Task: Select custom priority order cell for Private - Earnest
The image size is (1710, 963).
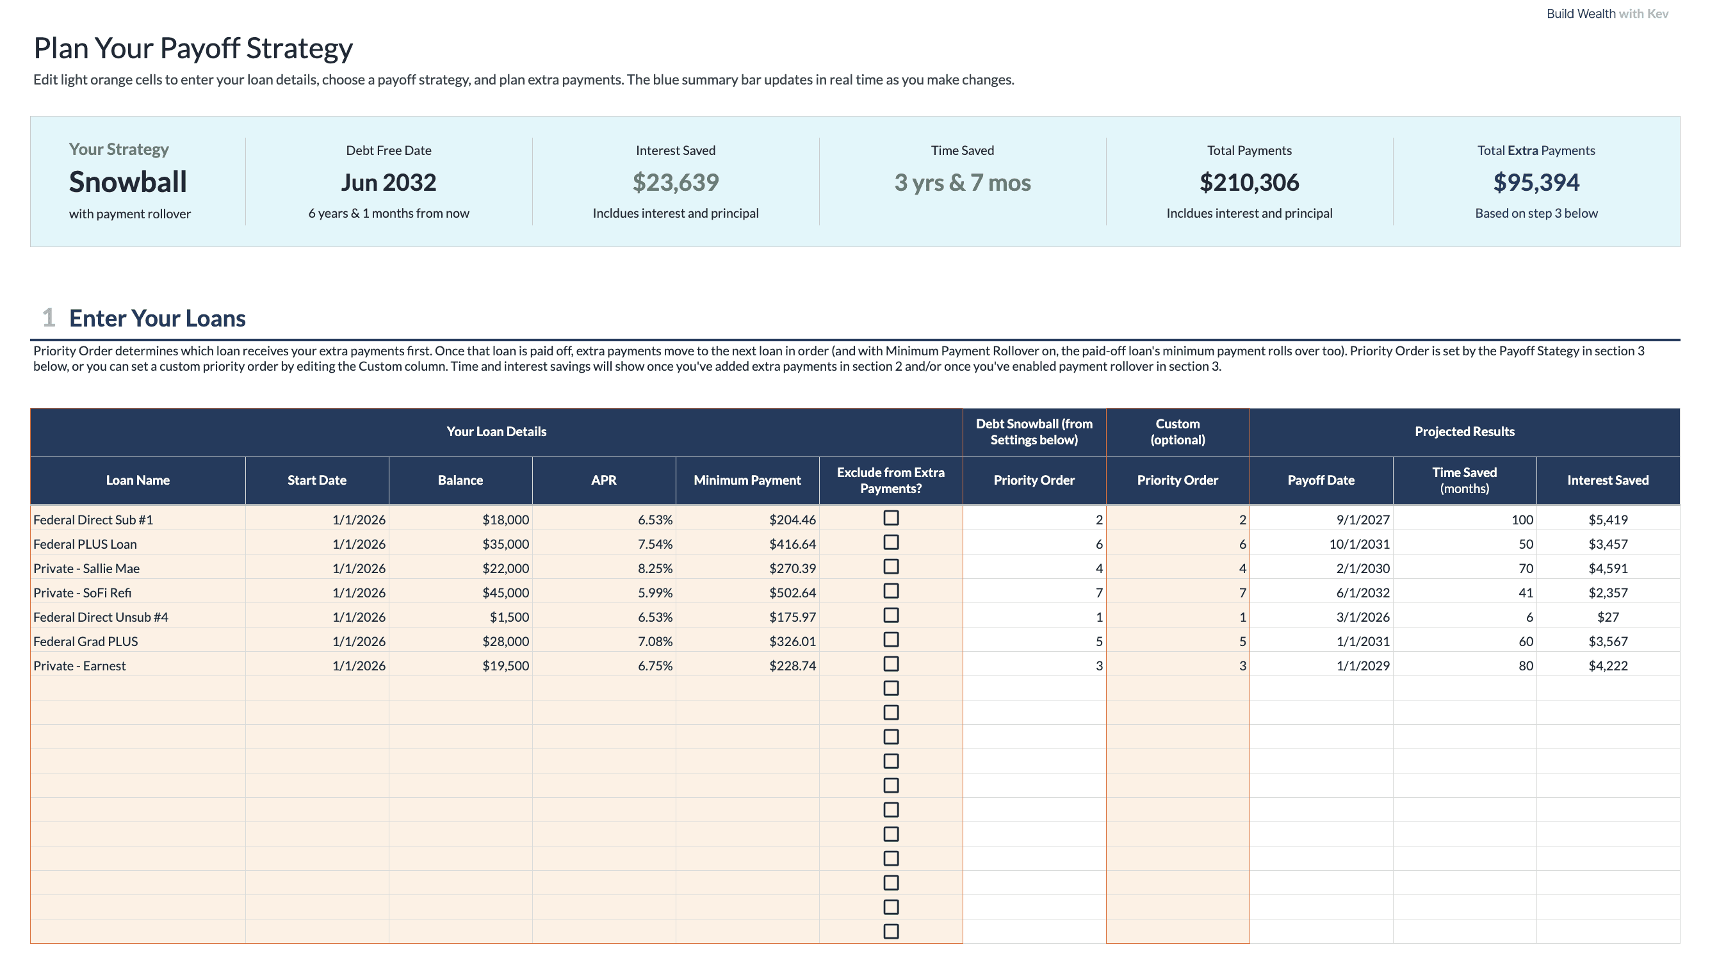Action: (1177, 666)
